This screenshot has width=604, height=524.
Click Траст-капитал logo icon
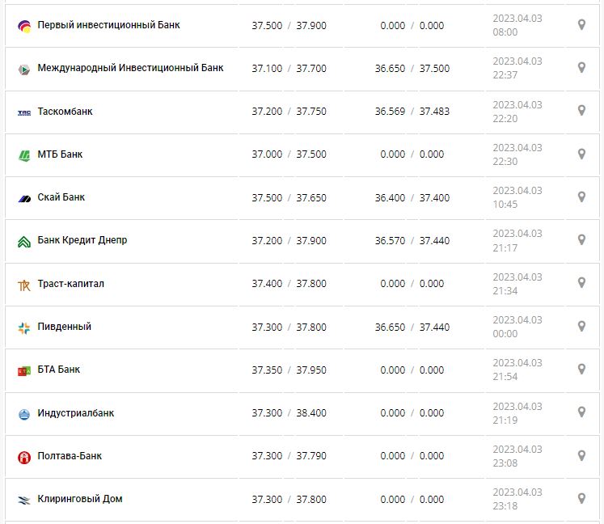[x=23, y=285]
